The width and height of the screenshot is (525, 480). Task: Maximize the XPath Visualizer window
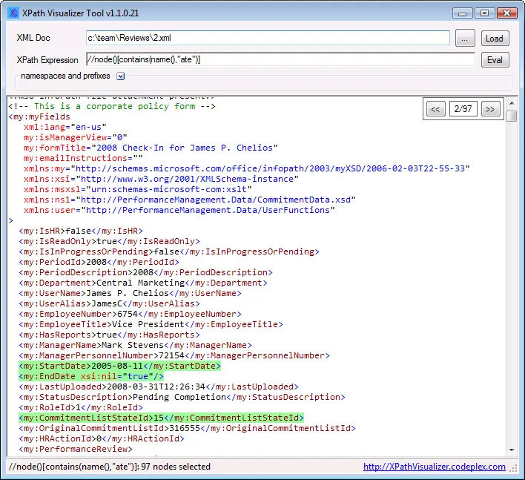pos(484,13)
